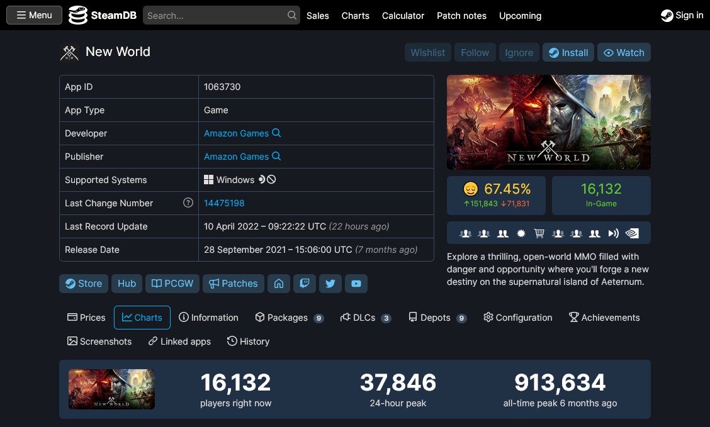Click the positive reviews count 151,843
710x427 pixels.
[x=480, y=204]
